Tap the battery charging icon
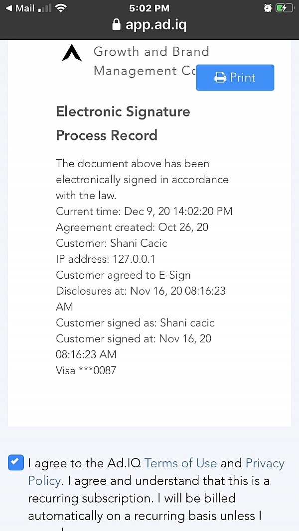Image resolution: width=299 pixels, height=531 pixels. coord(284,8)
